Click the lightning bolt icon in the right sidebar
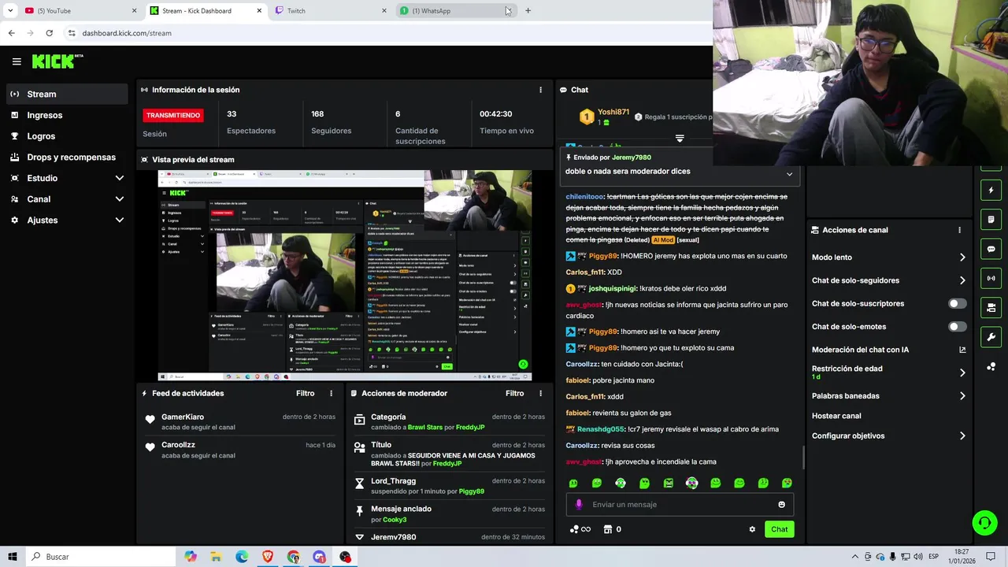1008x567 pixels. click(991, 190)
